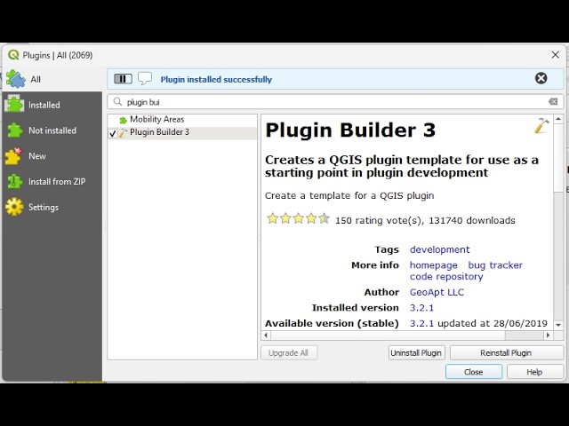Open Help for the plugin manager
The width and height of the screenshot is (569, 426).
click(x=534, y=372)
